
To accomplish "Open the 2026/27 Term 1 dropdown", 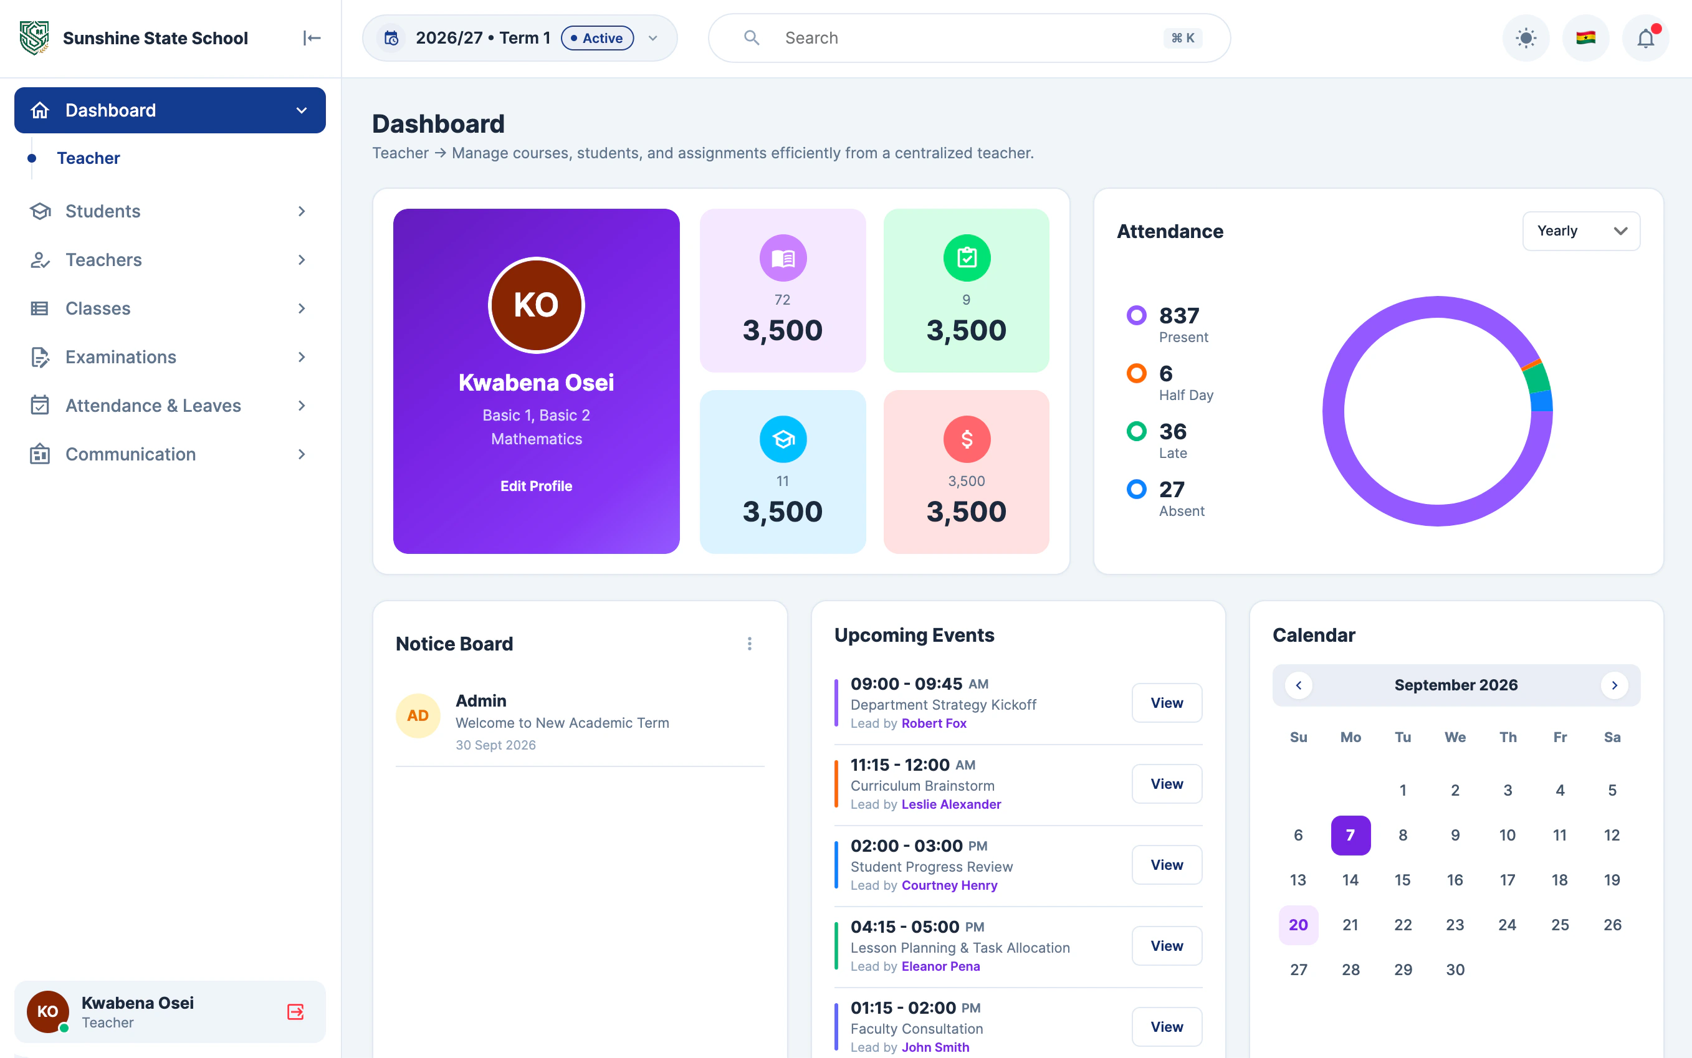I will coord(519,38).
